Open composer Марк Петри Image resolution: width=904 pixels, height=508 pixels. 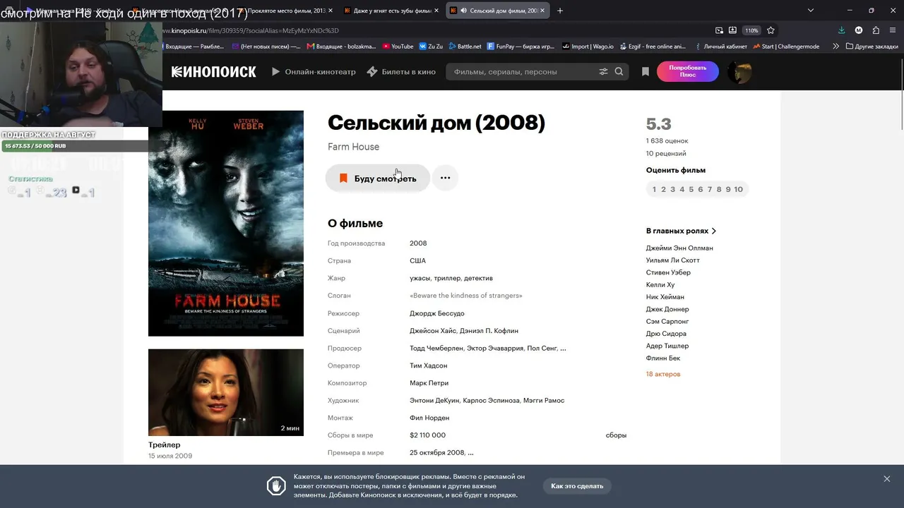tap(429, 383)
